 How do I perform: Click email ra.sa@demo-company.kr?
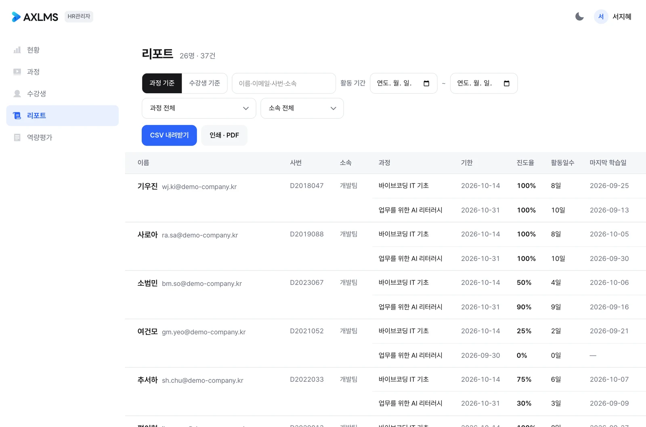200,235
